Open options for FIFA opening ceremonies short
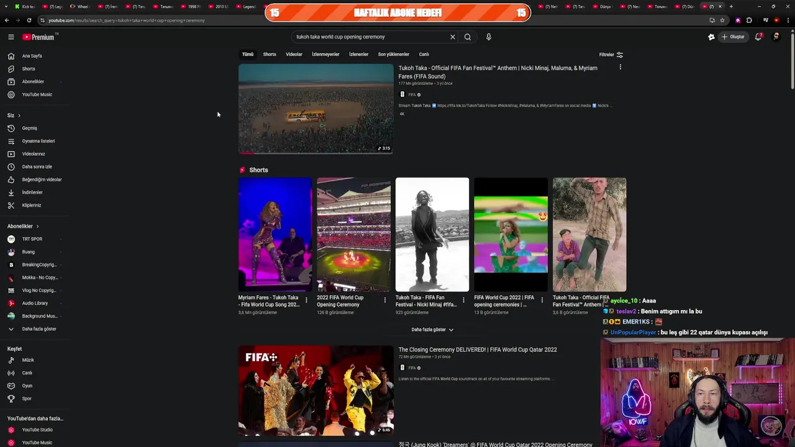Screen dimensions: 795x447 [x=542, y=300]
